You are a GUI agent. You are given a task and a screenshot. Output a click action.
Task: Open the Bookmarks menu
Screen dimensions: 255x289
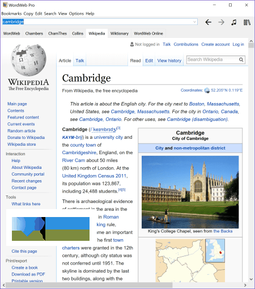tap(11, 14)
